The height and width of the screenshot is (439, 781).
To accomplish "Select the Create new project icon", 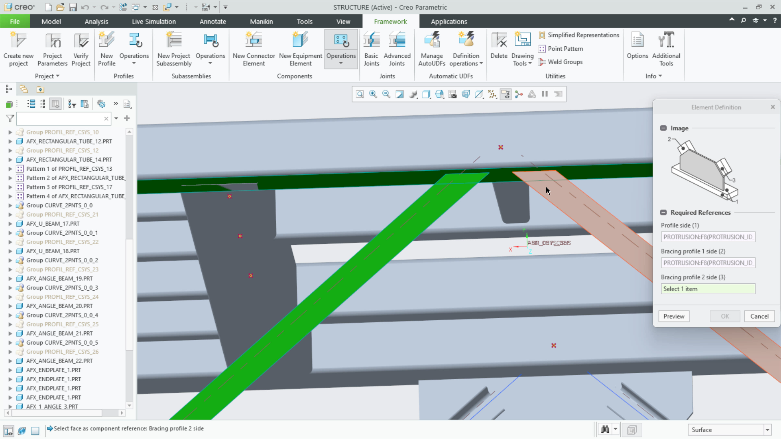I will click(19, 48).
